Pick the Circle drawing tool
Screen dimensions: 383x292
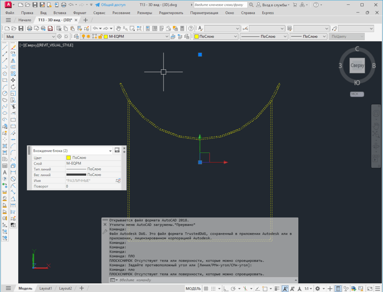pyautogui.click(x=5, y=93)
